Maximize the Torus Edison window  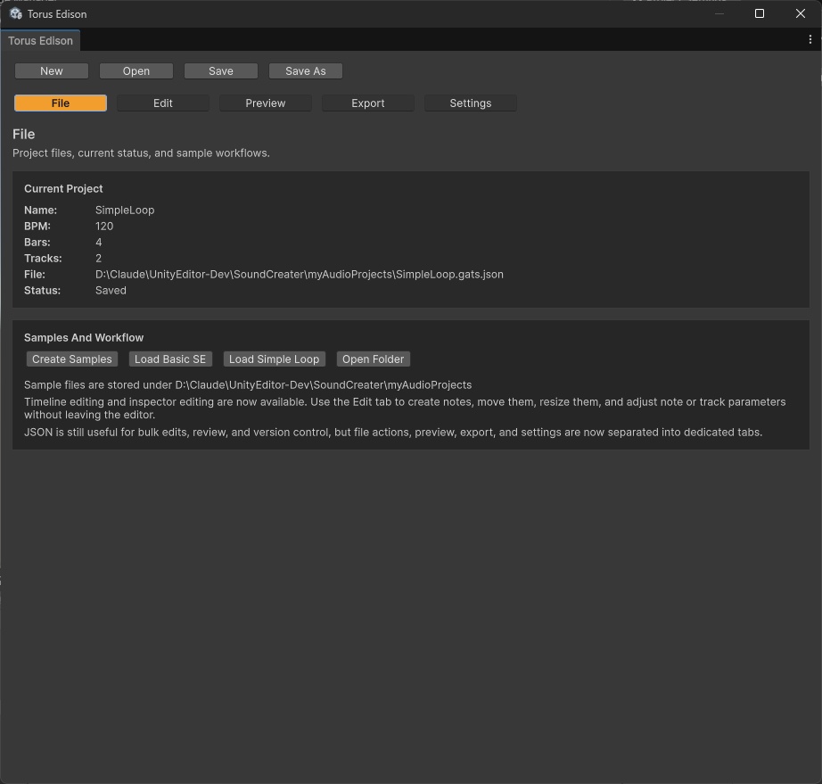click(759, 13)
